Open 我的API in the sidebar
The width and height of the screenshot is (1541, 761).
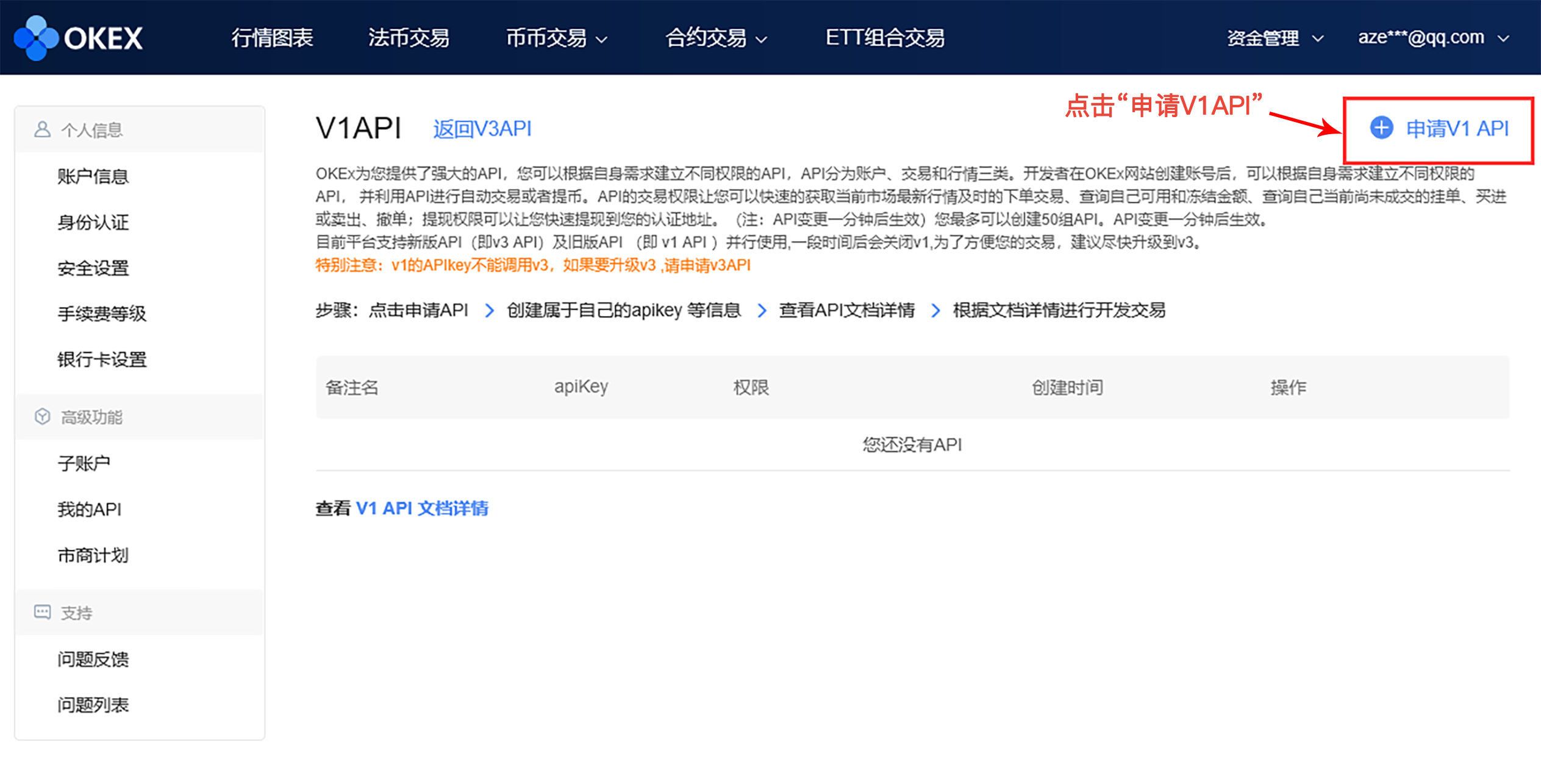pos(90,509)
